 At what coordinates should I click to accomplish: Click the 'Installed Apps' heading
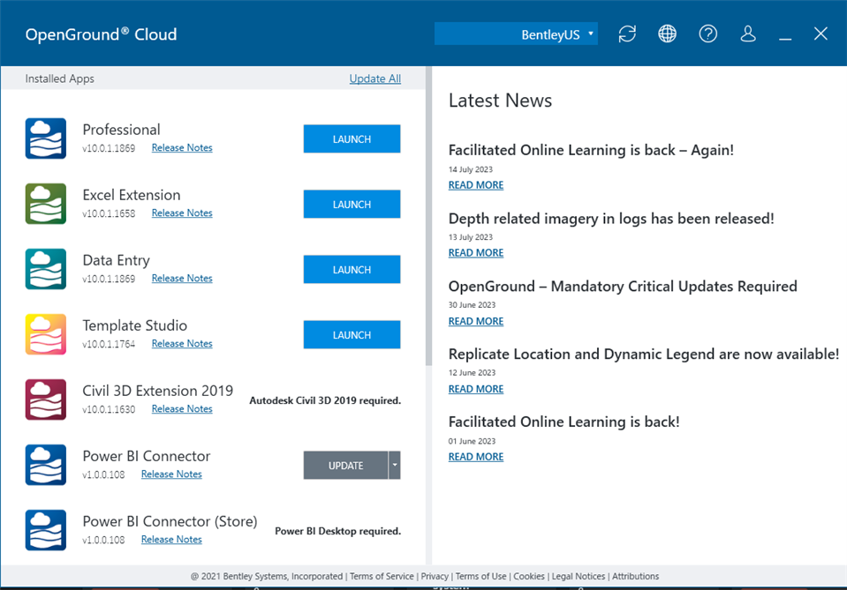59,78
